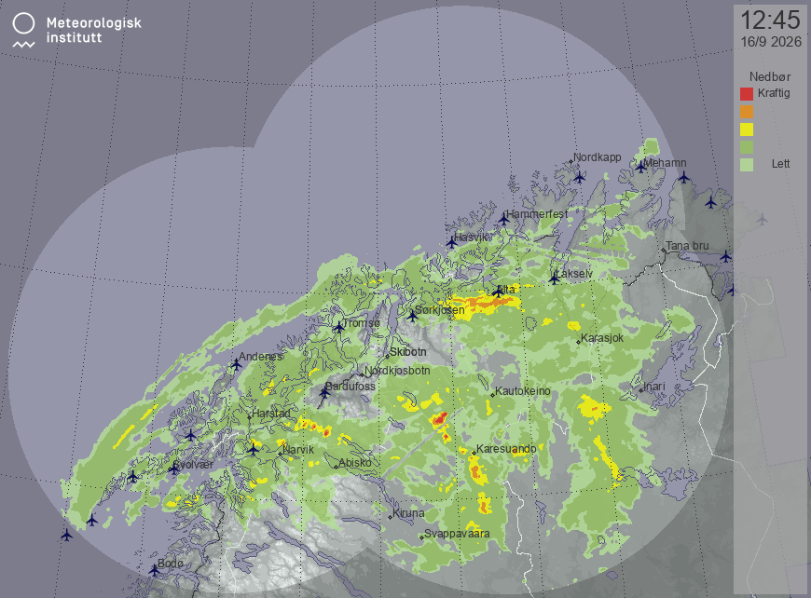Screen dimensions: 811x598
Task: Select the airport marker at Hammerfest
Action: pos(503,219)
